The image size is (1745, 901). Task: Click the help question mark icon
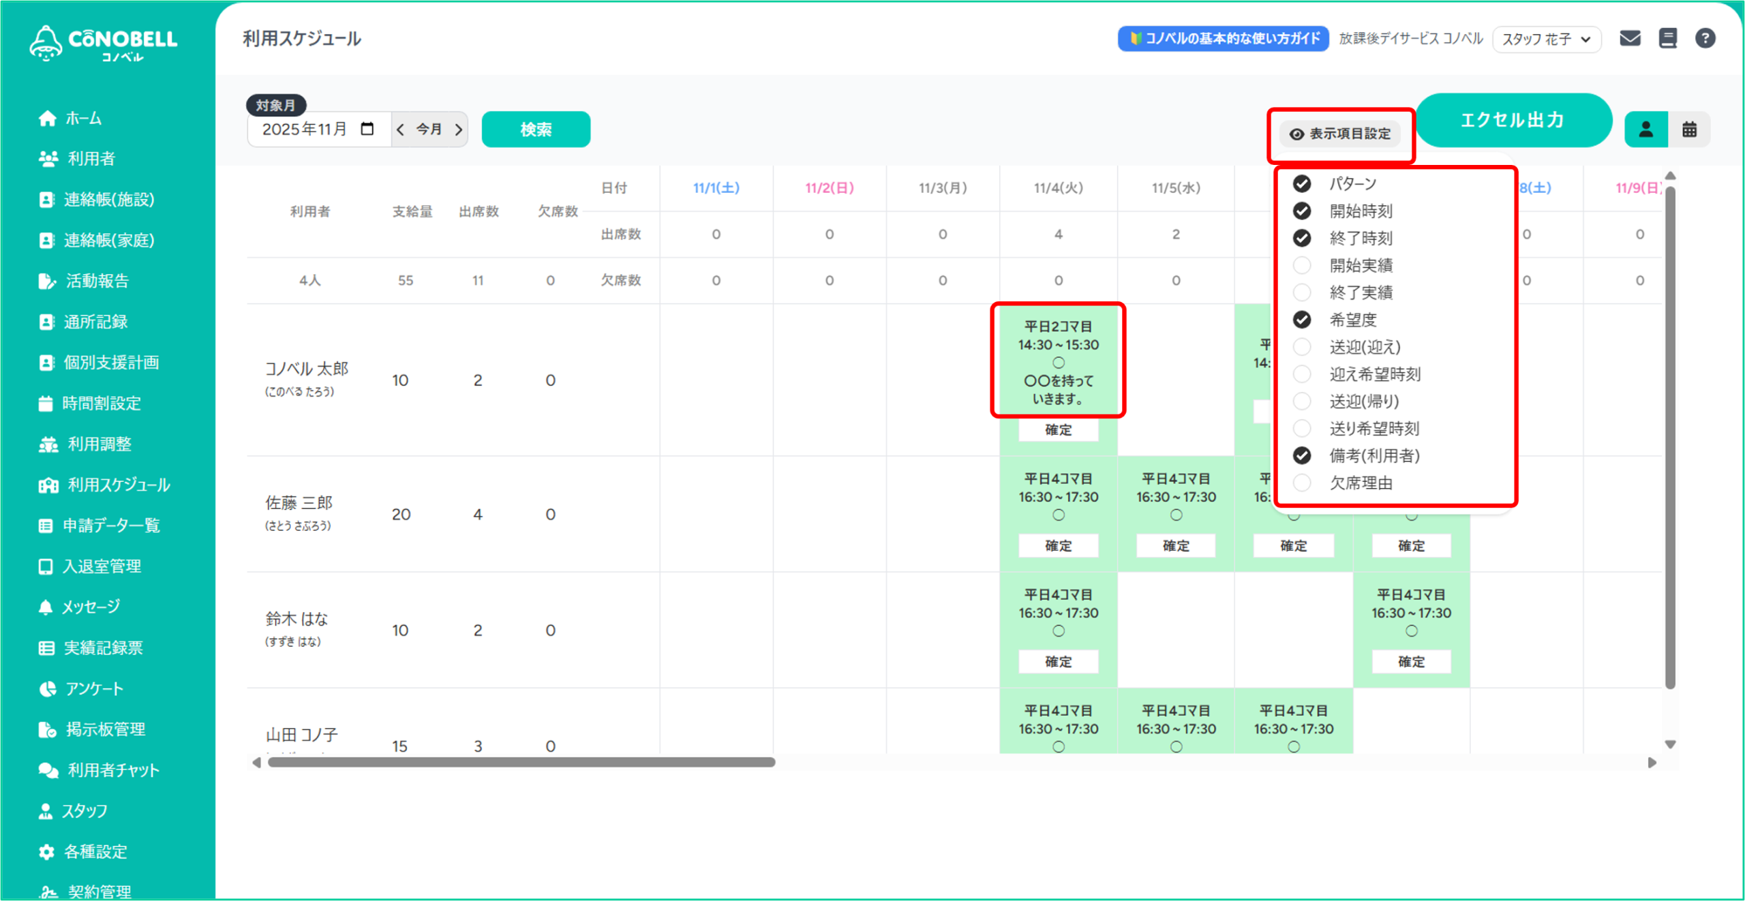[1705, 38]
